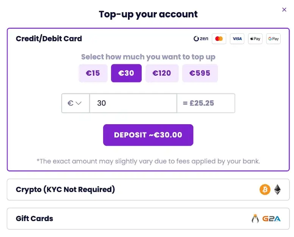Click the Ethereum icon
Viewport: 294px width, 237px height.
point(278,190)
